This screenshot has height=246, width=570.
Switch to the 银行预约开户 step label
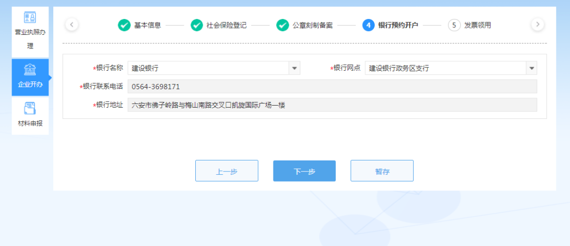(x=398, y=25)
